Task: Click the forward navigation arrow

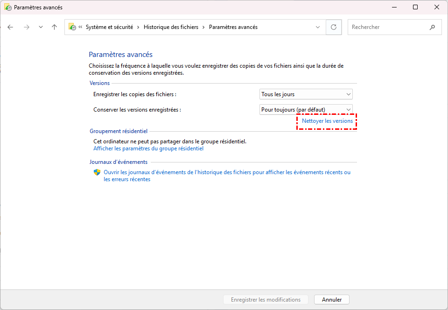Action: click(x=27, y=27)
